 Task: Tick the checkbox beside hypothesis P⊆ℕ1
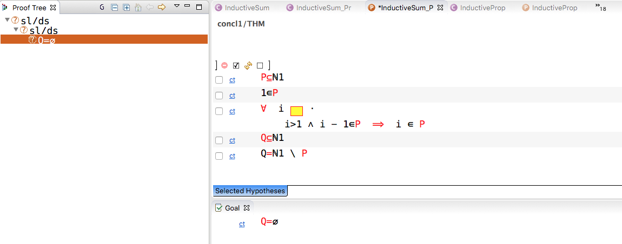[x=219, y=80]
